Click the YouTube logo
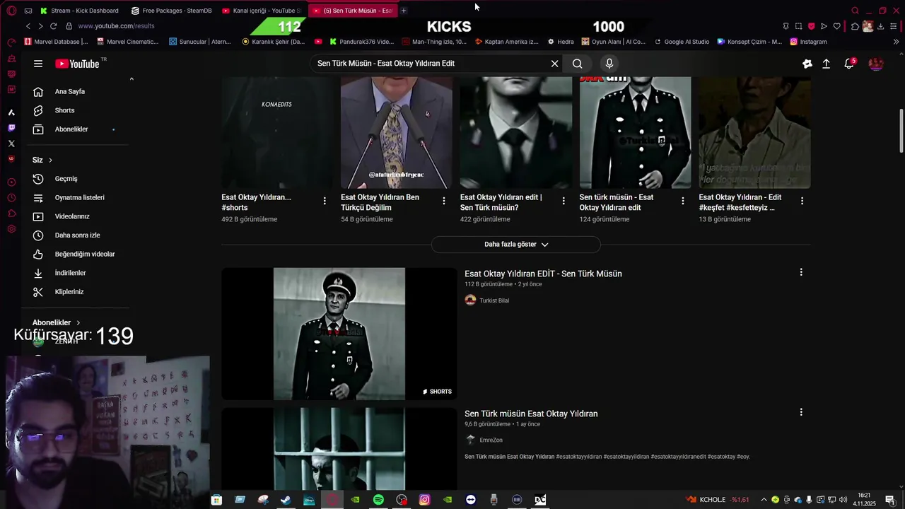This screenshot has width=905, height=509. pyautogui.click(x=78, y=64)
